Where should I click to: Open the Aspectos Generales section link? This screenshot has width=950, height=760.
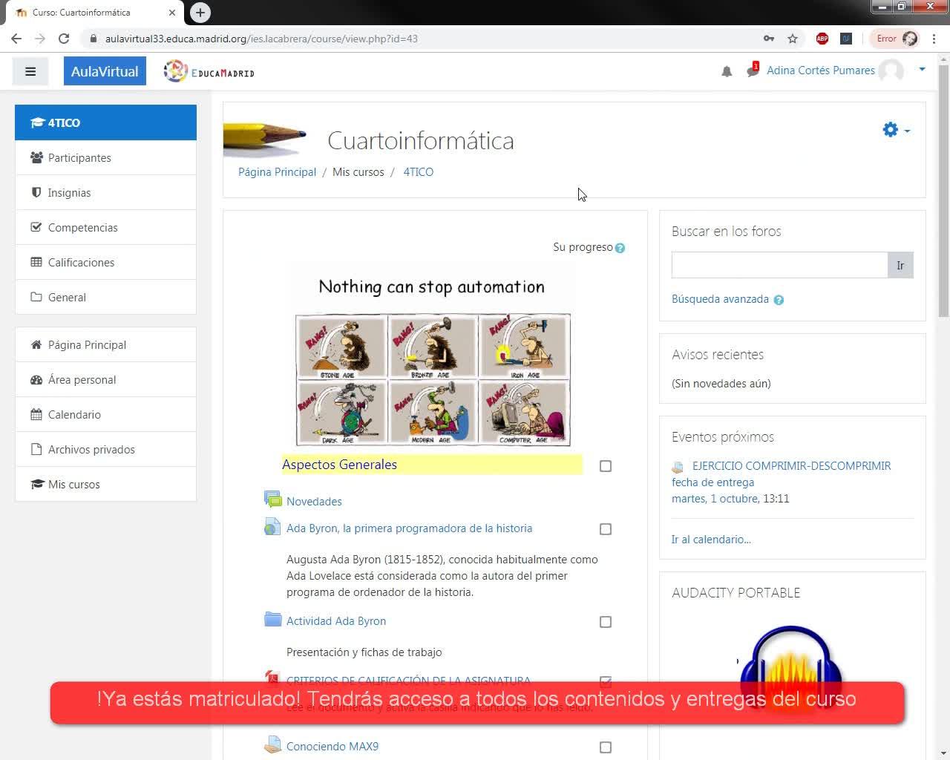click(339, 465)
